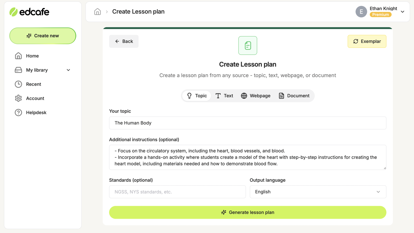
Task: Click the Exemplar refresh button
Action: pos(367,41)
